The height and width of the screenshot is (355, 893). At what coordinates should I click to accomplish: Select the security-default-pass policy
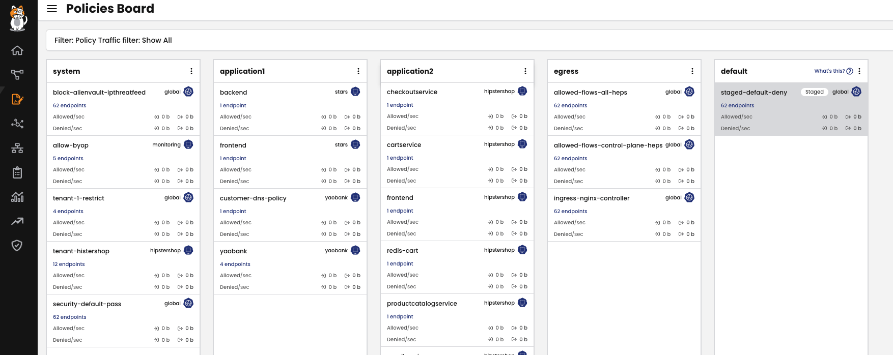[87, 304]
